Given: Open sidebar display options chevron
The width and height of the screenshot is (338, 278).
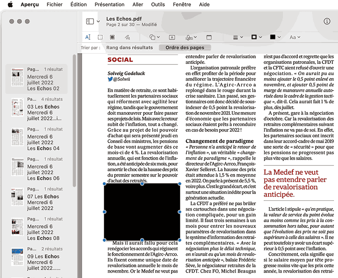Looking at the screenshot, I should coord(98,21).
